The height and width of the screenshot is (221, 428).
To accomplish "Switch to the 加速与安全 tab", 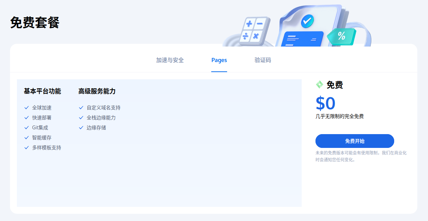I will (170, 60).
